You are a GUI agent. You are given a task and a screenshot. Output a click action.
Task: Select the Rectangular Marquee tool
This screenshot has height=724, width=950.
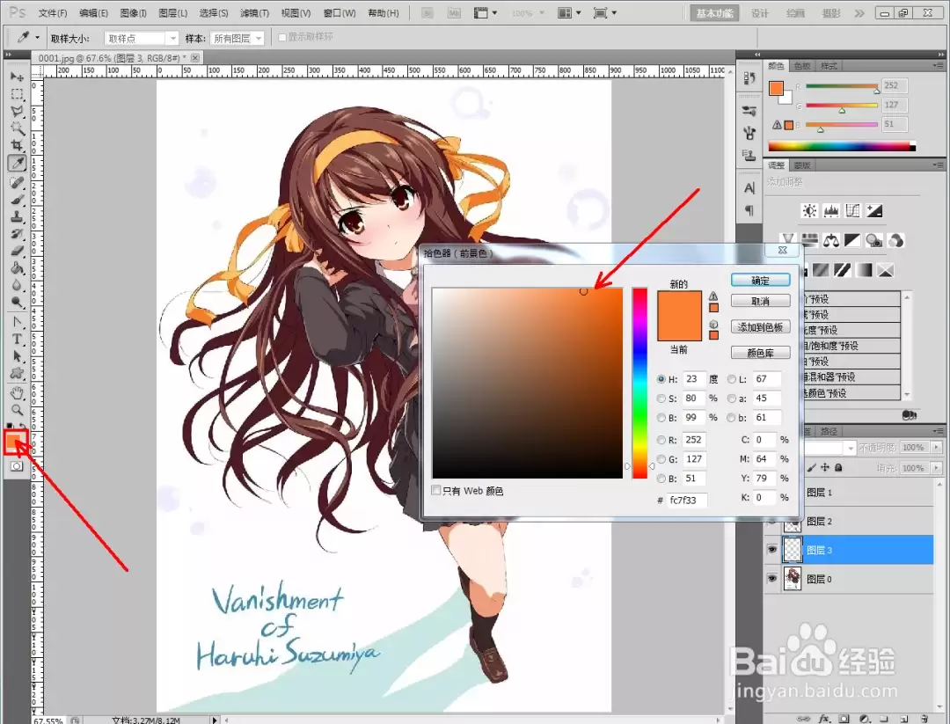tap(17, 94)
